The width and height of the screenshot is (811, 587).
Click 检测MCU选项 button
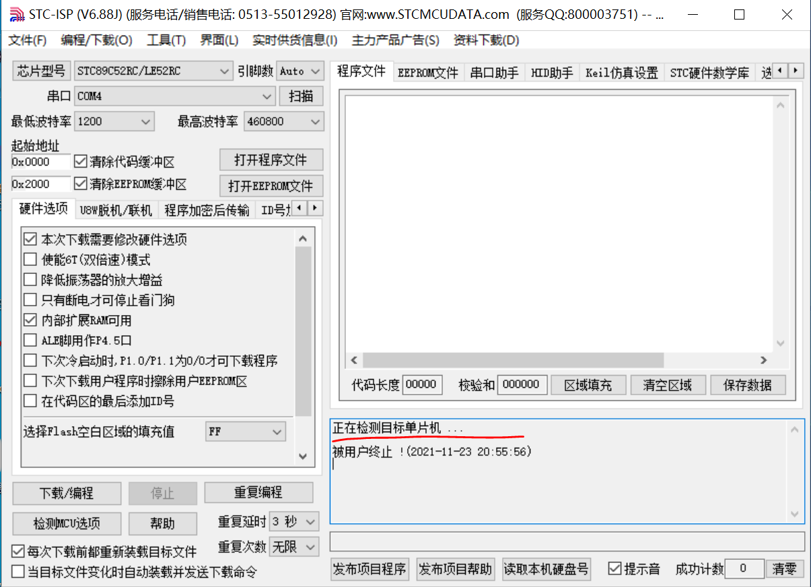pyautogui.click(x=67, y=523)
